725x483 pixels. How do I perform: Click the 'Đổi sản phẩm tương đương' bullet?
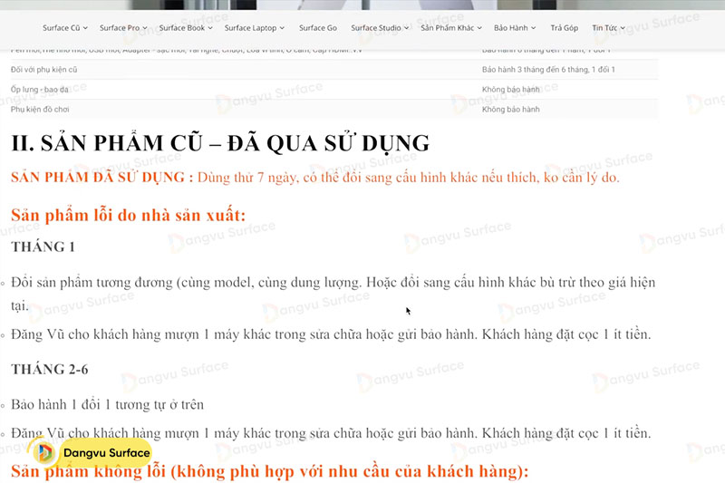coord(333,294)
